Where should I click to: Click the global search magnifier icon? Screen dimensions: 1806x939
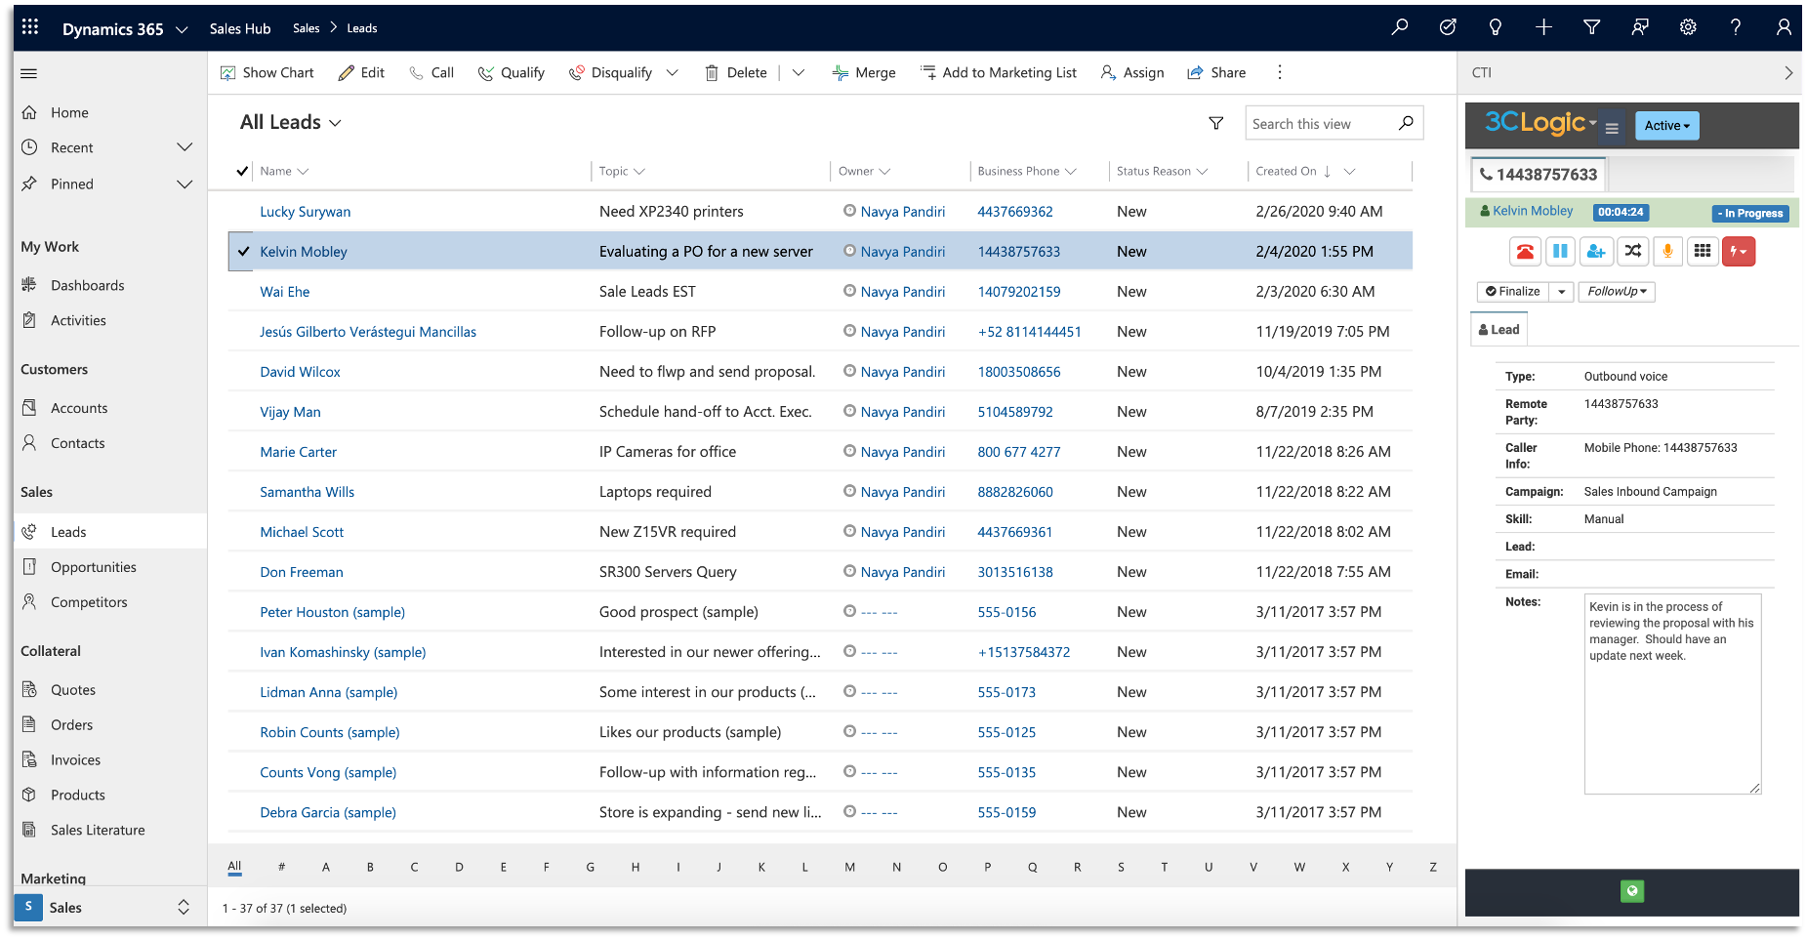[1400, 27]
